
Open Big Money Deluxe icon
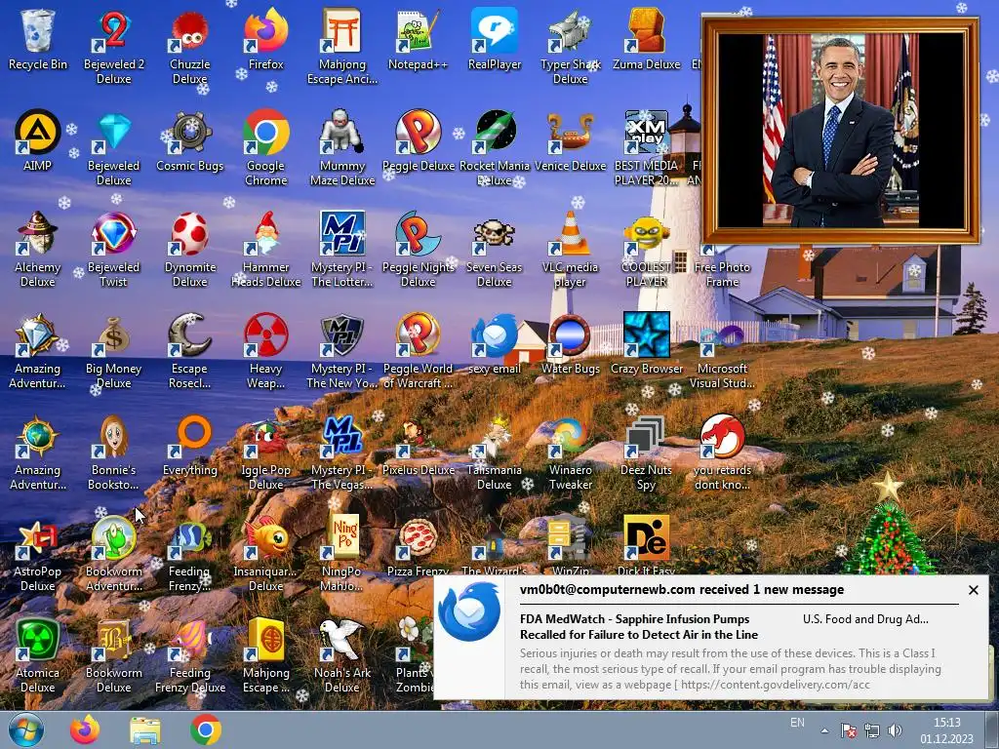[113, 350]
